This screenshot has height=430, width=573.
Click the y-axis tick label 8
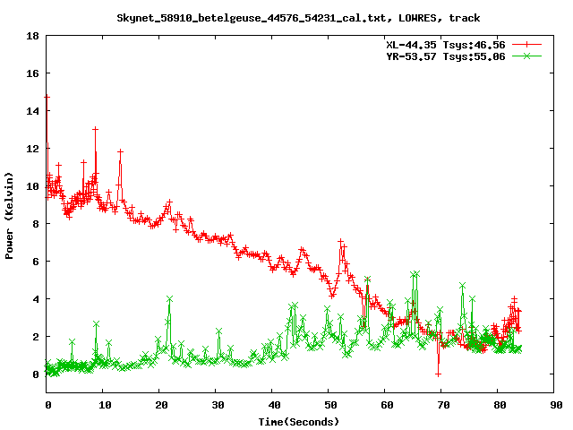click(x=36, y=224)
